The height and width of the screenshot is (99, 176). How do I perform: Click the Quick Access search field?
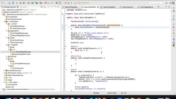[156, 3]
